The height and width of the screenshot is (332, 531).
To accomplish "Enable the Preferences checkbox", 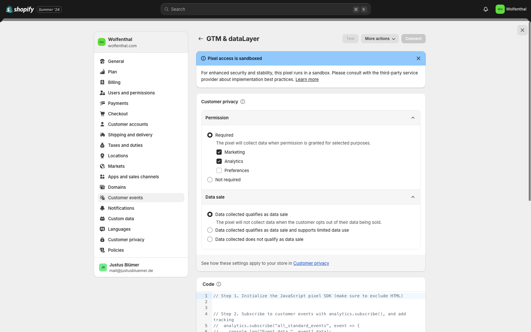I will point(219,170).
